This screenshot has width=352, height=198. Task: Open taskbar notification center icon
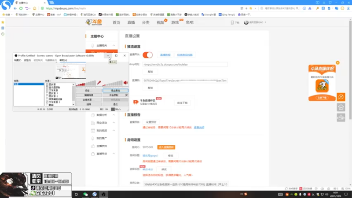(x=346, y=194)
